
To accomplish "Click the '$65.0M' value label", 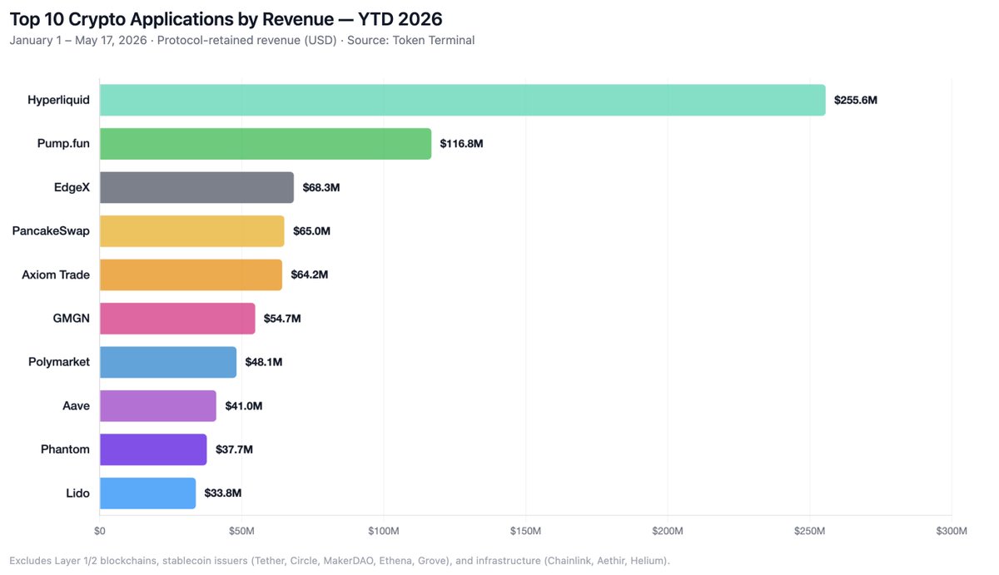I will tap(312, 230).
